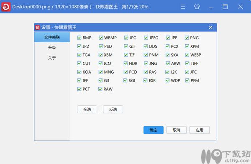
Task: Toggle the JPG checkbox
Action: pos(126,38)
